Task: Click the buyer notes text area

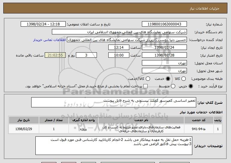Action: (114, 146)
